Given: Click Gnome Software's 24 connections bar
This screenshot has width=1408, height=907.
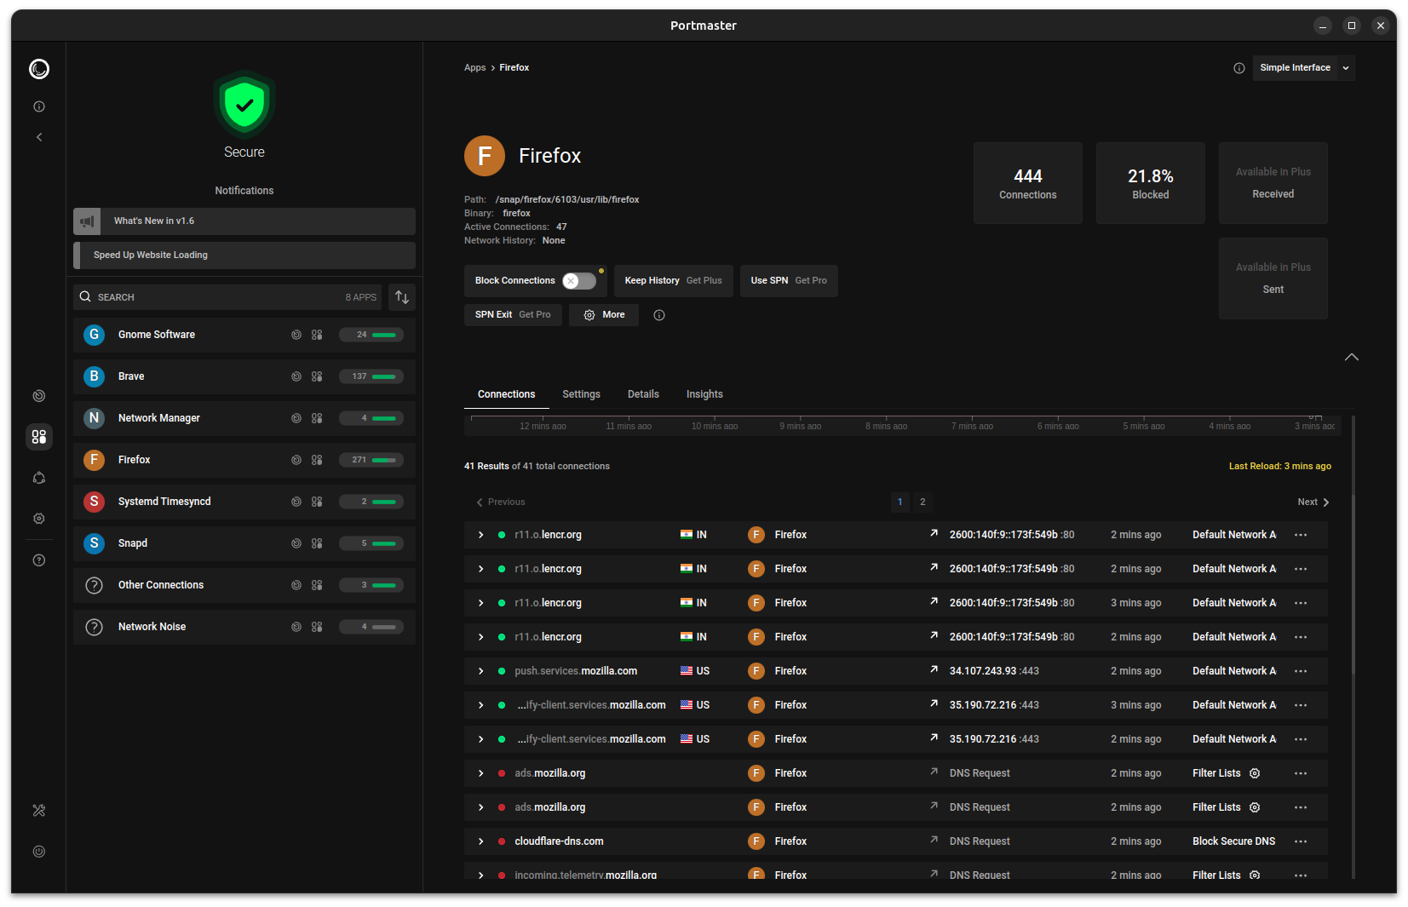Looking at the screenshot, I should point(371,335).
